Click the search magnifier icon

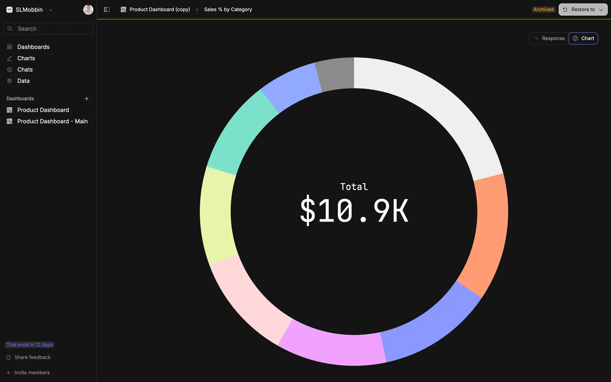pos(10,29)
